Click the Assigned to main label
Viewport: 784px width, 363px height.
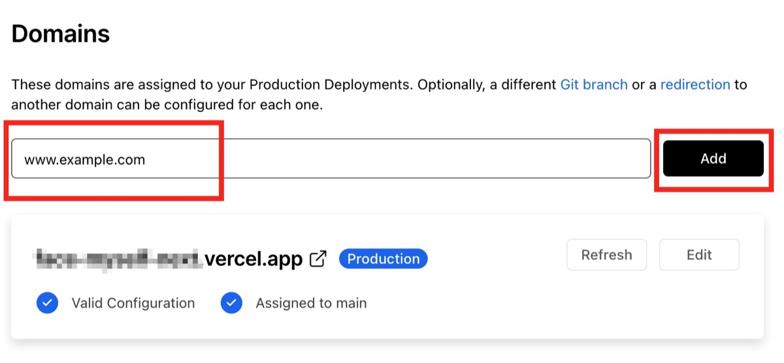[x=311, y=303]
